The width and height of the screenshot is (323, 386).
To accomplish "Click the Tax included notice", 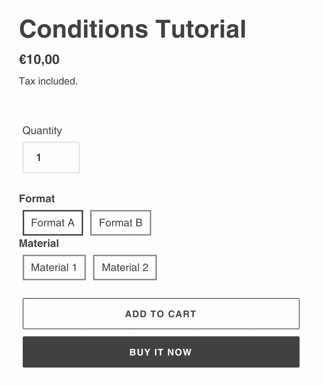I will click(48, 81).
